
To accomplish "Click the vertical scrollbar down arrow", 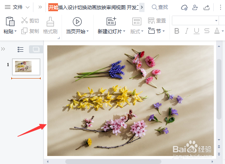I will [219, 140].
